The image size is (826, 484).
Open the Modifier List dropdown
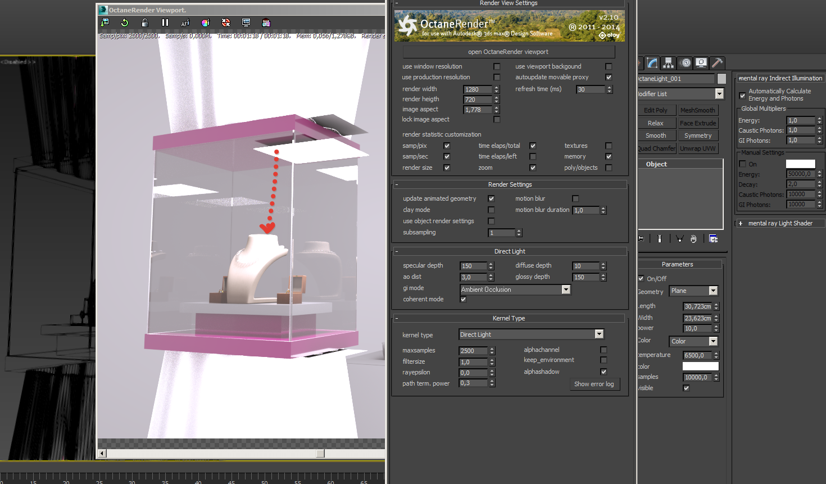[x=681, y=94]
